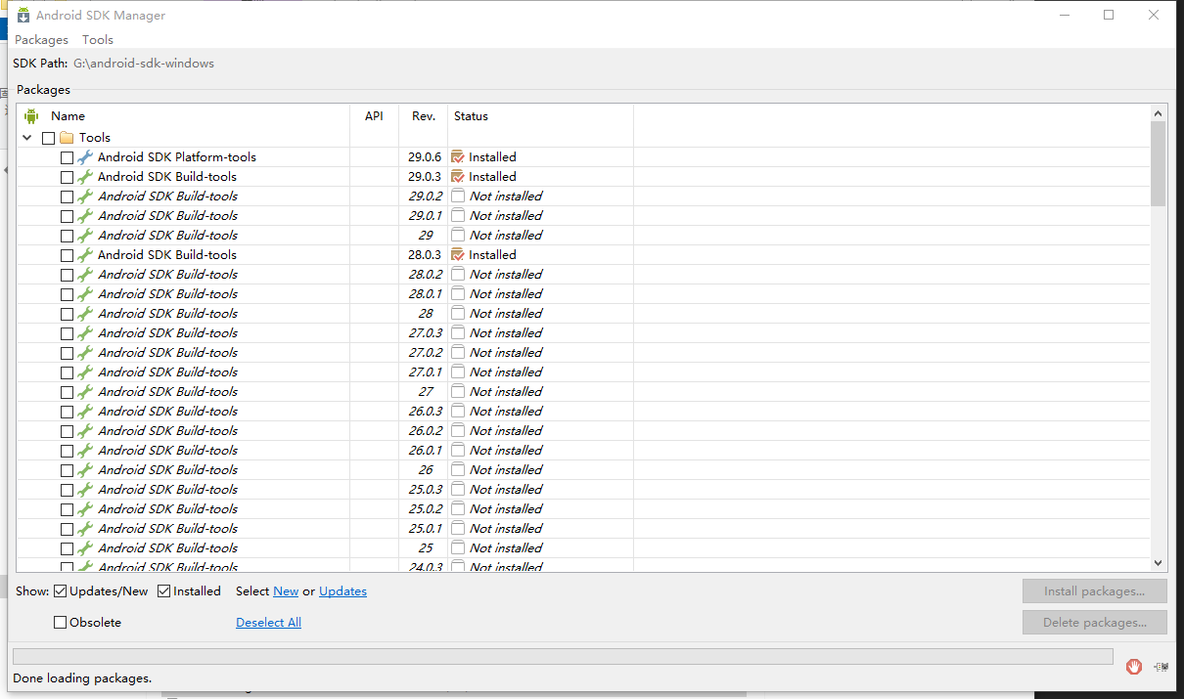The width and height of the screenshot is (1184, 699).
Task: Click the wrench icon for Android SDK Platform-tools
Action: 85,157
